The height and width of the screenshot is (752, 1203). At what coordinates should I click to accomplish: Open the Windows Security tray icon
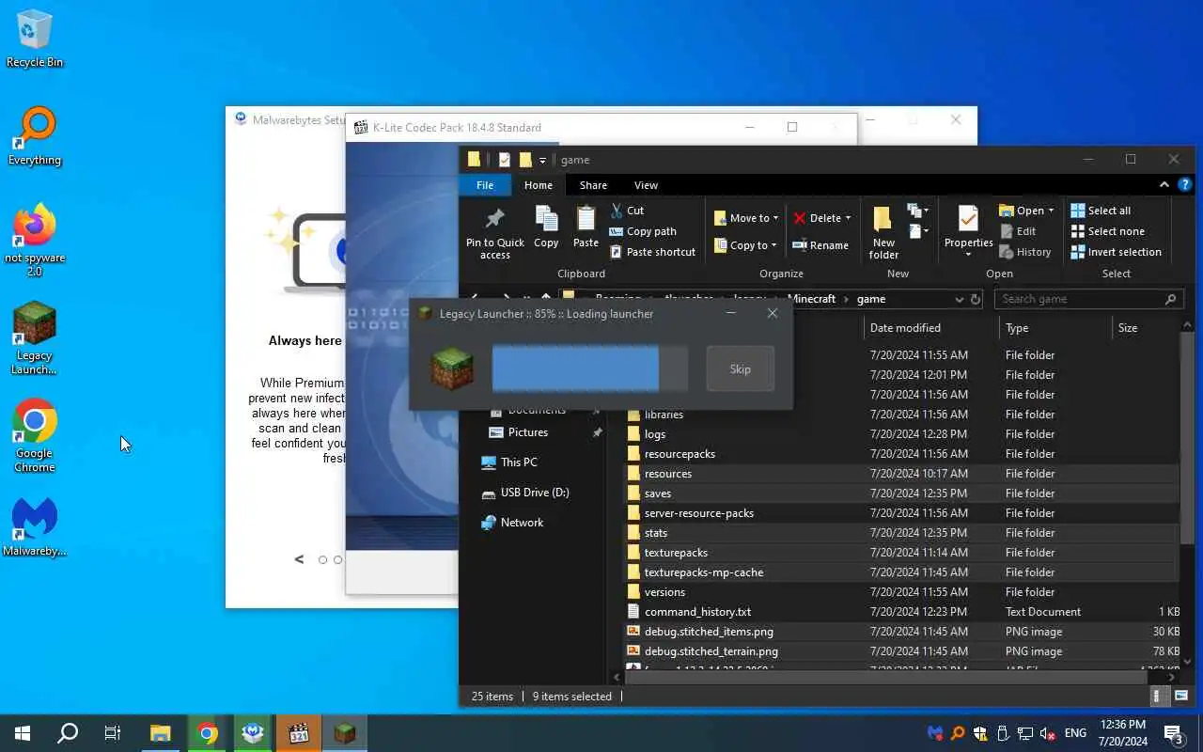point(980,733)
